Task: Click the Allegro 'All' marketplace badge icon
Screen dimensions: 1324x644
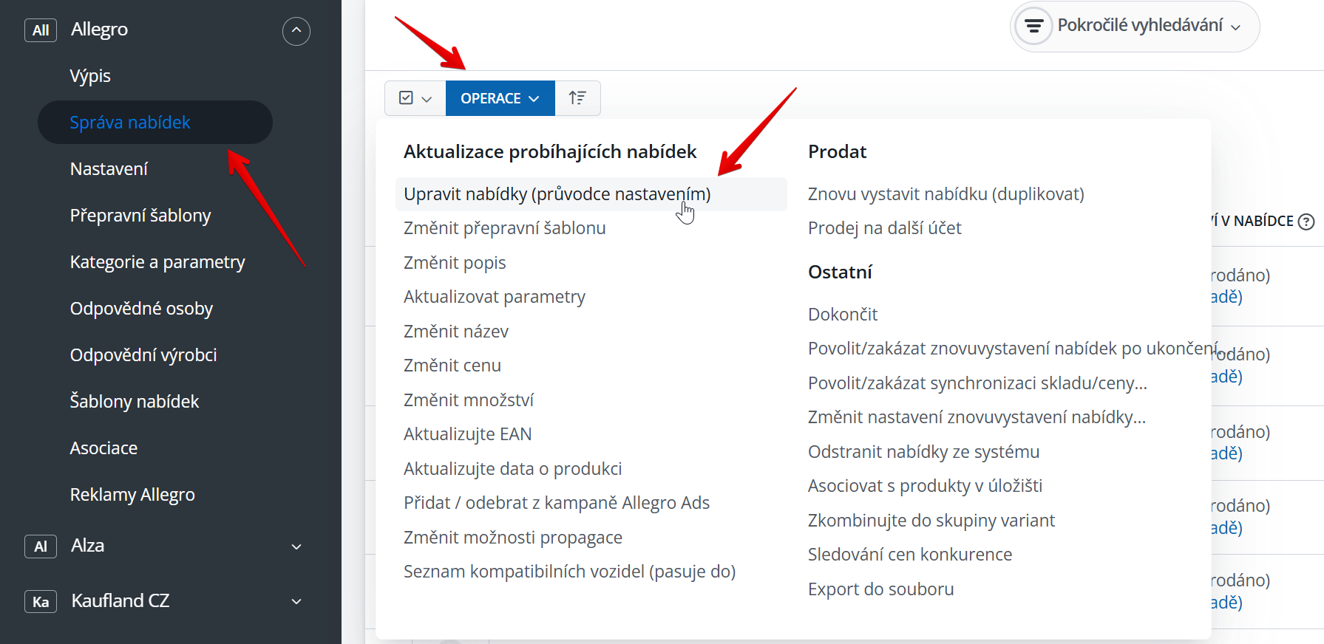Action: coord(41,30)
